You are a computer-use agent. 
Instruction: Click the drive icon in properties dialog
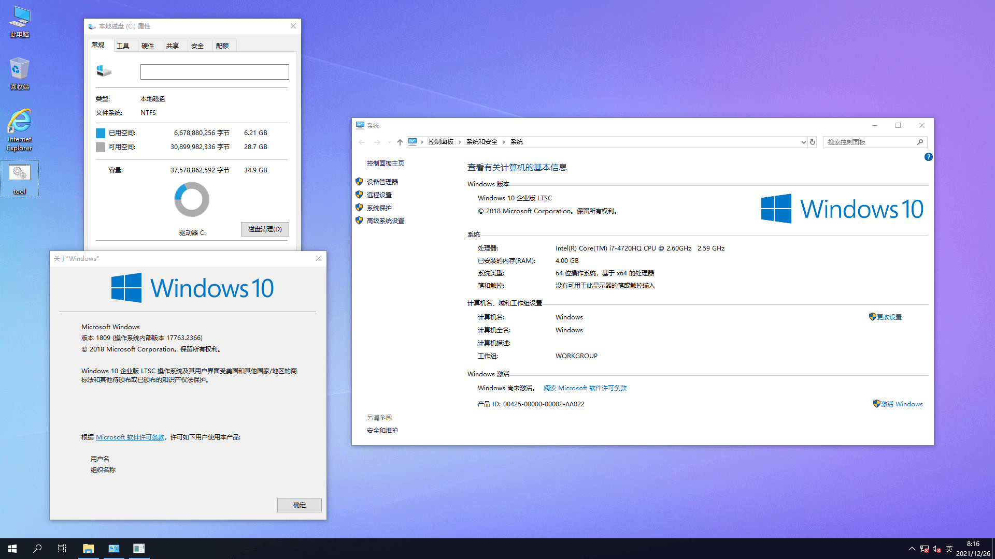[104, 71]
